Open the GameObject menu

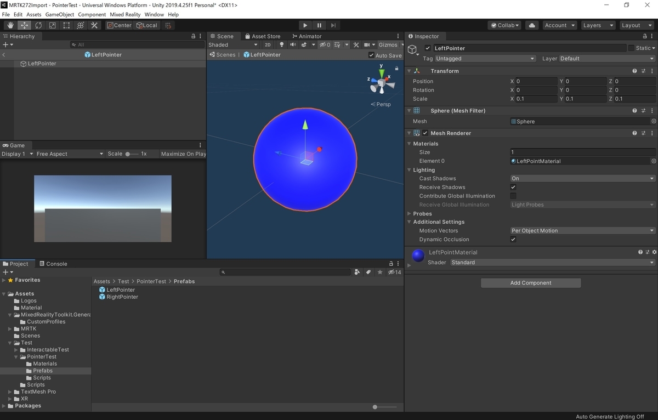click(60, 14)
